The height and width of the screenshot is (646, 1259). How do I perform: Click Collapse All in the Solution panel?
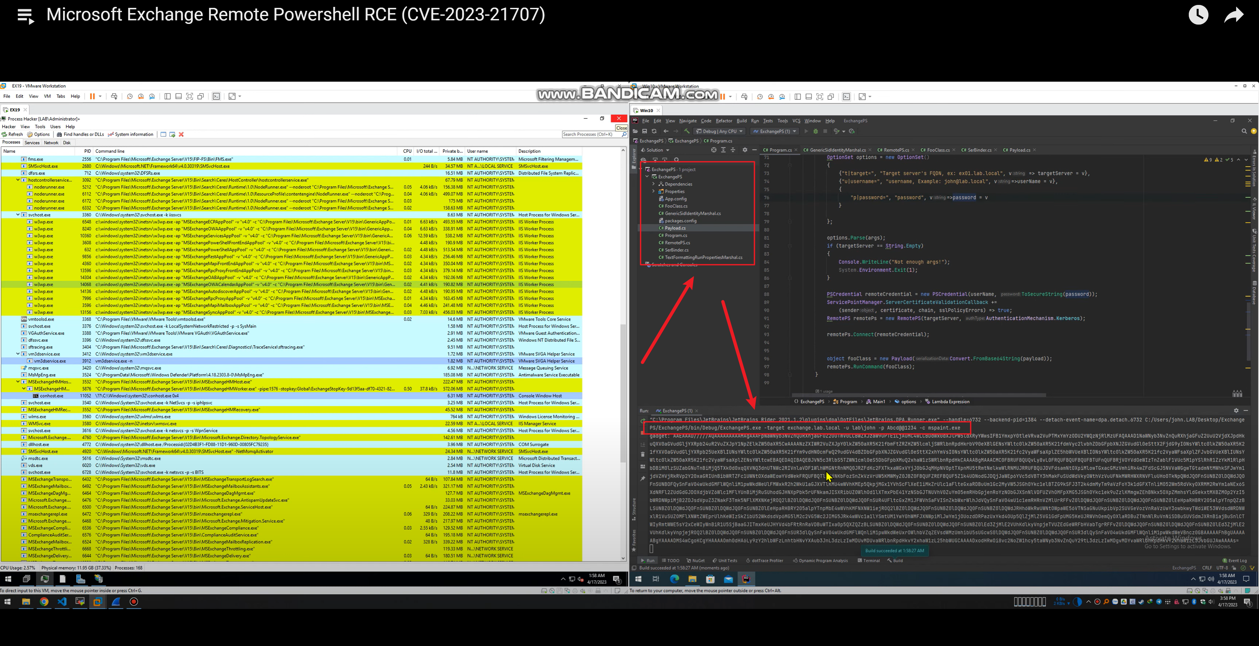[x=733, y=150]
